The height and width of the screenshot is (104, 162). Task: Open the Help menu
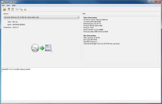point(14,5)
